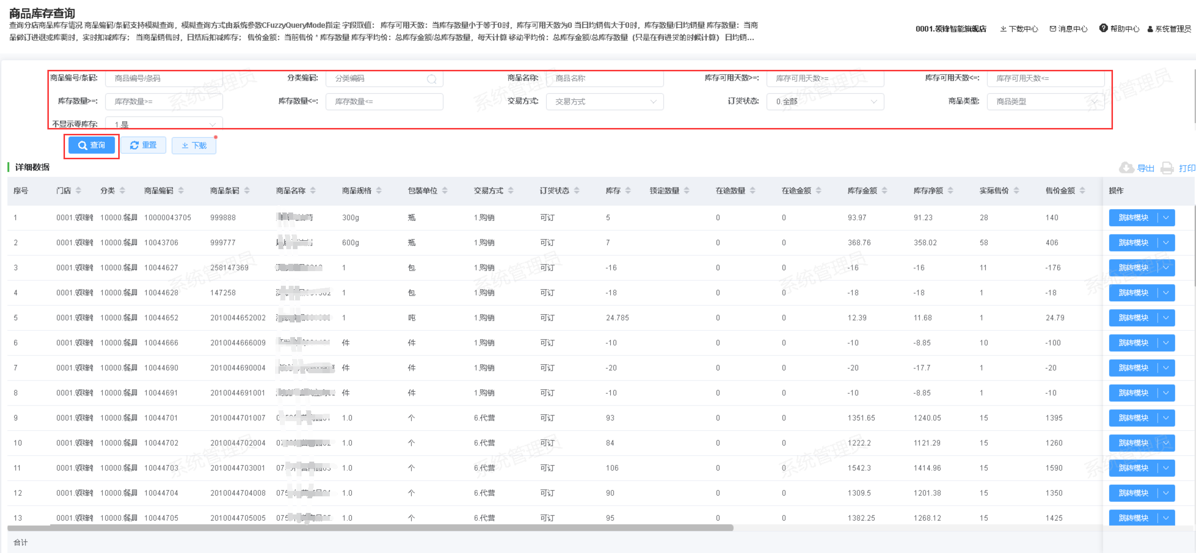Image resolution: width=1196 pixels, height=553 pixels.
Task: Click the 打印 printer icon
Action: [x=1167, y=168]
